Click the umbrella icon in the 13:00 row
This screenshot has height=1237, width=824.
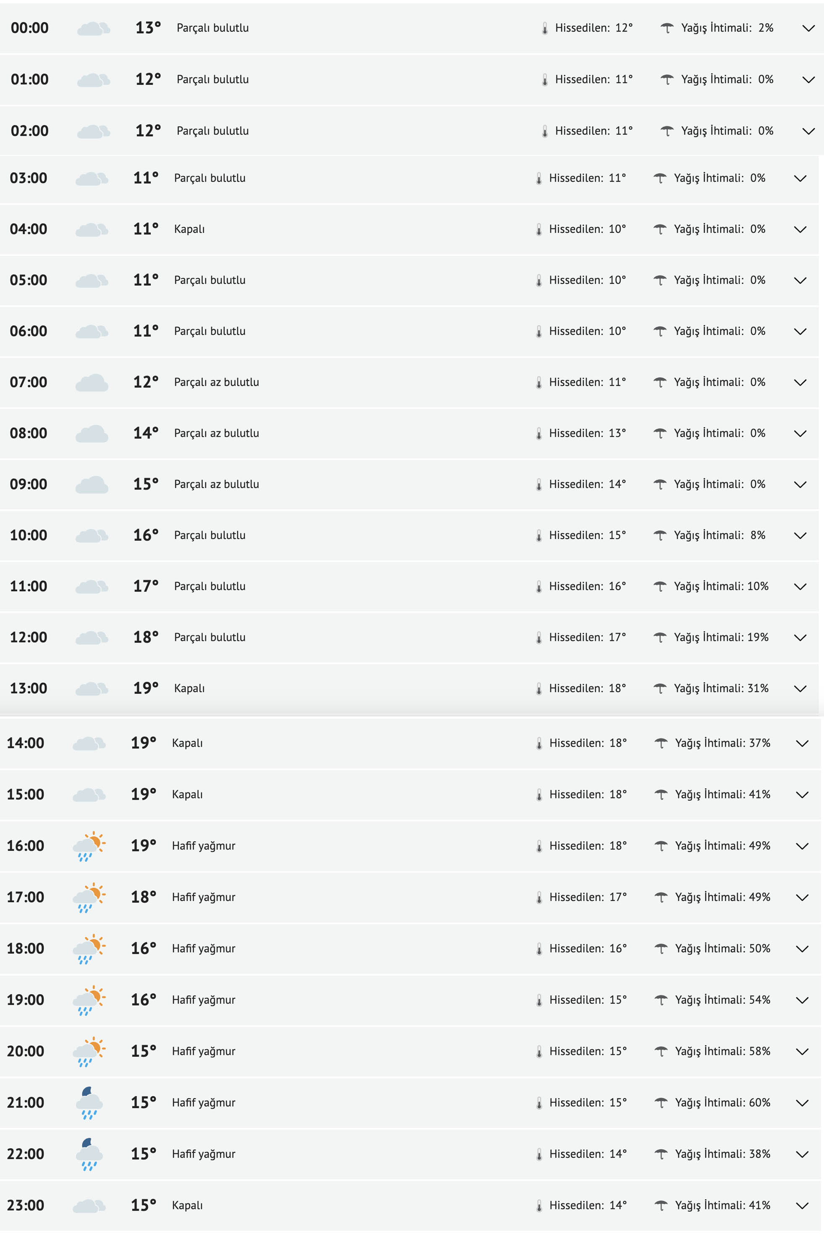click(x=659, y=688)
